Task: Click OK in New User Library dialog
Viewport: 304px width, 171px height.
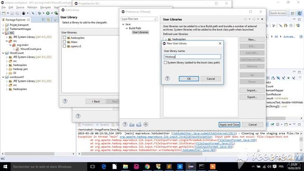Action: (189, 79)
